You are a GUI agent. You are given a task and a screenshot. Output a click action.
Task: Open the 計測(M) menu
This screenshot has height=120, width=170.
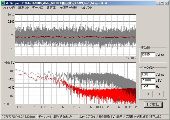click(23, 8)
